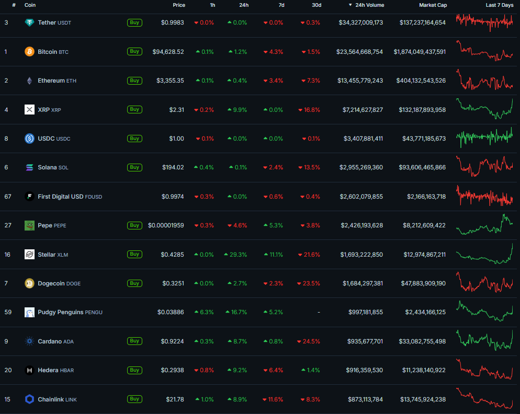The height and width of the screenshot is (414, 520).
Task: Buy Pepe using its Buy button
Action: point(134,225)
